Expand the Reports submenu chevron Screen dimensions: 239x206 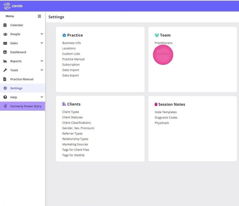[42, 61]
